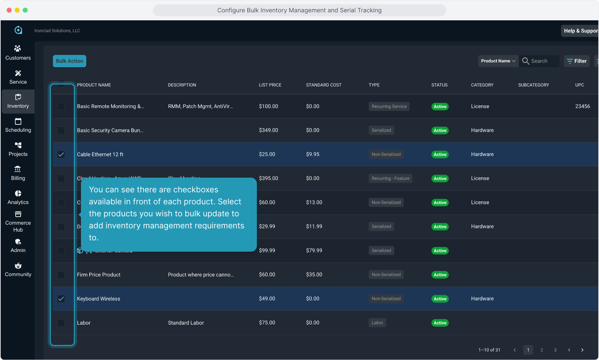Select the Basic Security Camera Bundle checkbox

tap(61, 130)
